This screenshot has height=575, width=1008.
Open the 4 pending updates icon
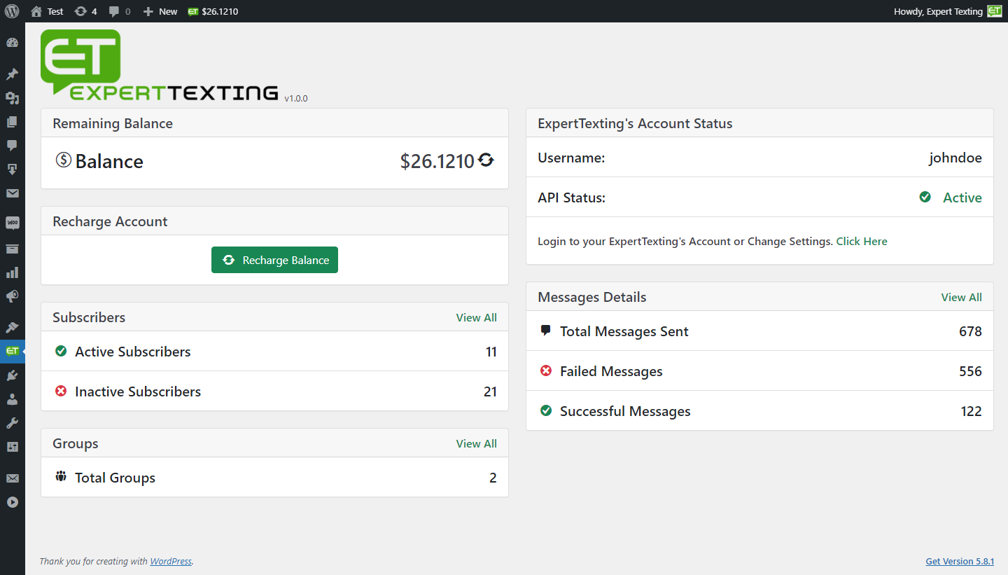coord(85,11)
